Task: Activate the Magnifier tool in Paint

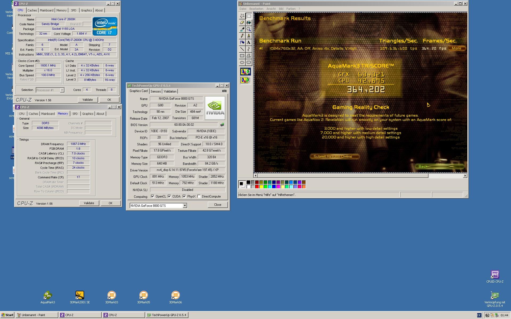Action: [x=249, y=29]
